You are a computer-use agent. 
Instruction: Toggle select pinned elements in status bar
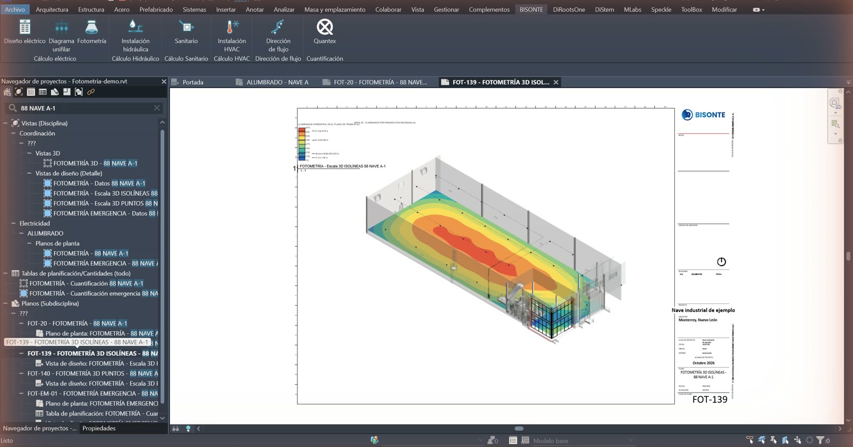(774, 441)
